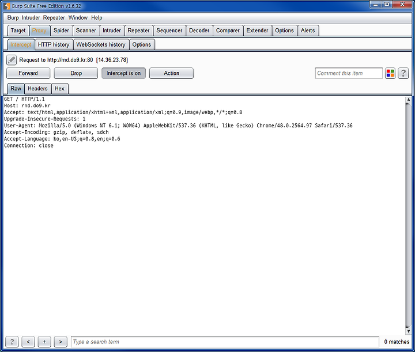This screenshot has width=415, height=352.
Task: Click the vertical scrollbar thumb
Action: pyautogui.click(x=409, y=215)
